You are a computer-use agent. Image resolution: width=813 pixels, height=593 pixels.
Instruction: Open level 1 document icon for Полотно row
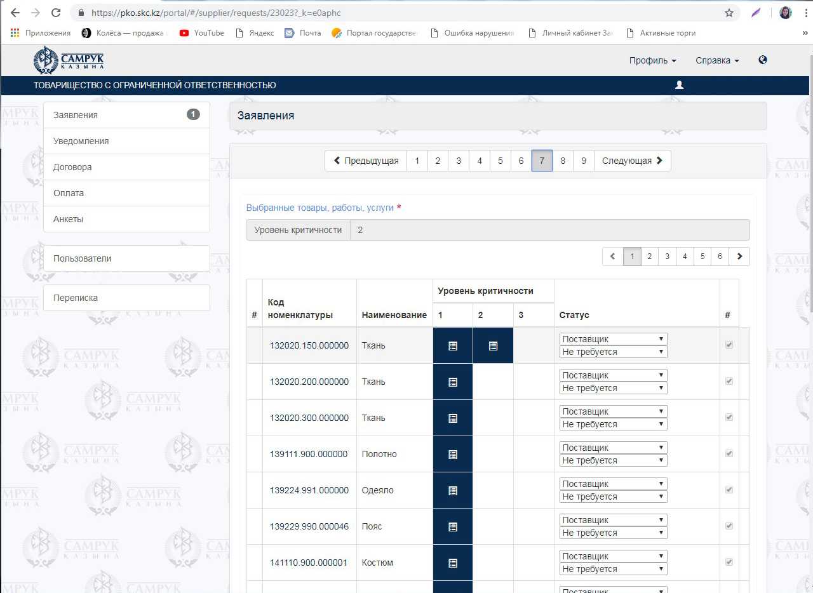click(x=453, y=455)
